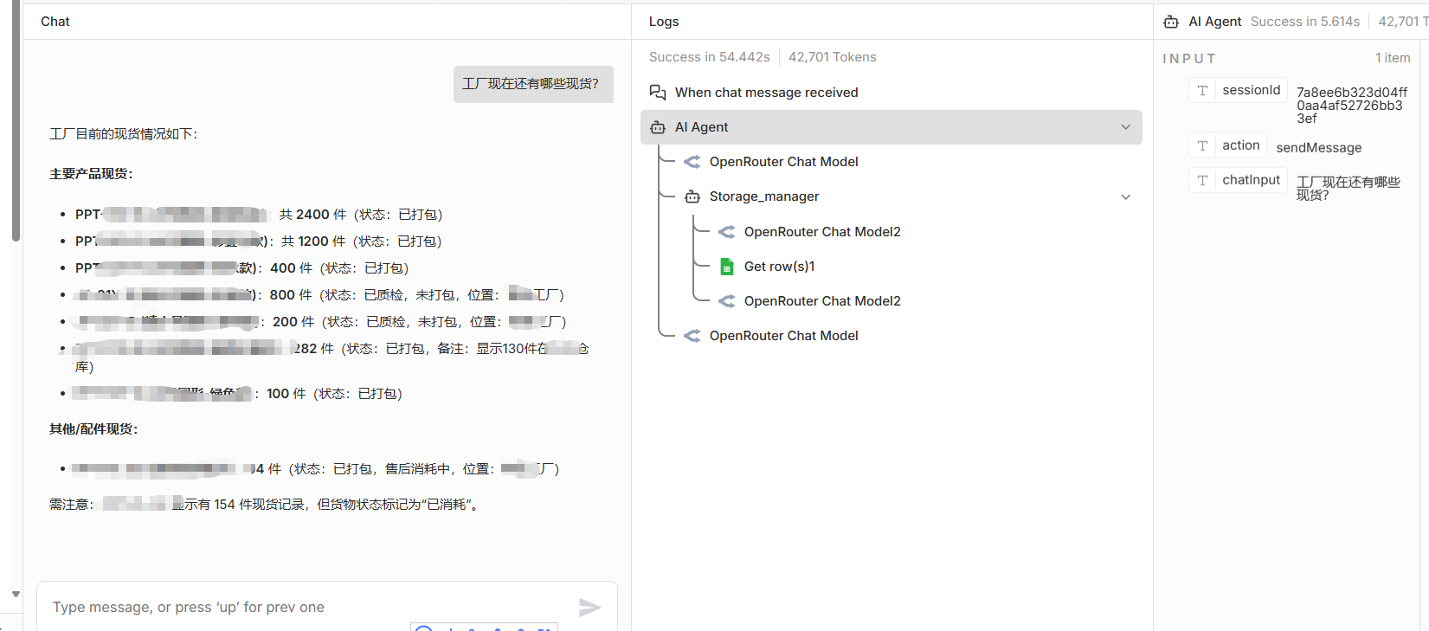
Task: Focus the 'Type message' chat input field
Action: [303, 608]
